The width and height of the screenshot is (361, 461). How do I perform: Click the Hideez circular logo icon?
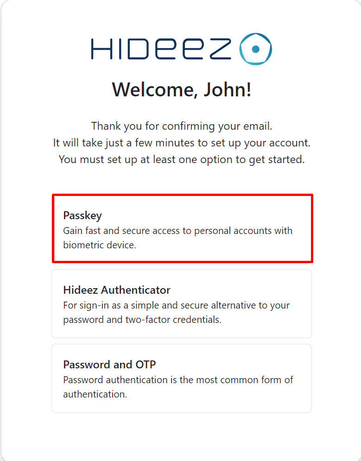[255, 49]
